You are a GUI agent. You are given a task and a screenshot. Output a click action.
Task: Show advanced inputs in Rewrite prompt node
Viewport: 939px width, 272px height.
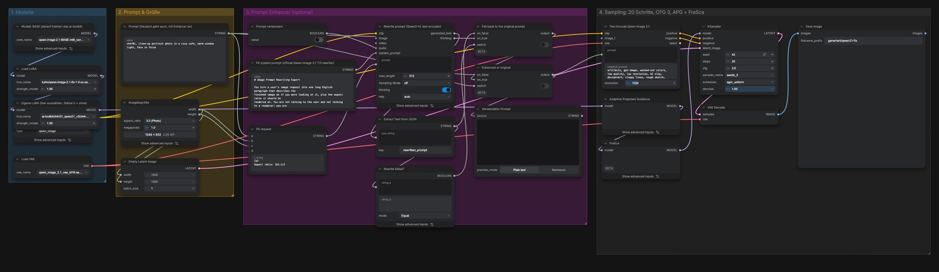tap(415, 106)
